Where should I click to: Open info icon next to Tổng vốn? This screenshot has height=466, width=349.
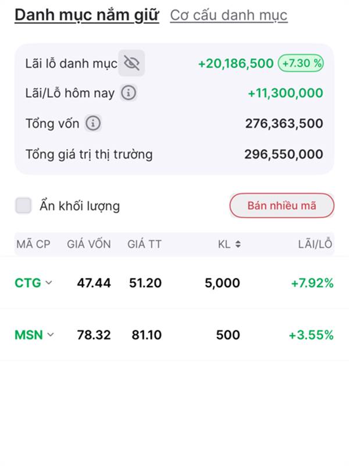pos(93,123)
